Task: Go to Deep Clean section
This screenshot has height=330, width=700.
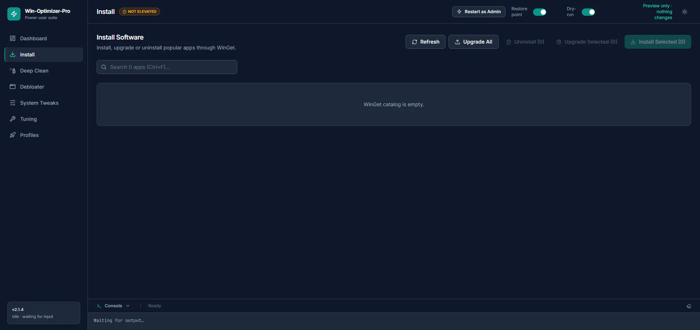Action: click(x=44, y=71)
